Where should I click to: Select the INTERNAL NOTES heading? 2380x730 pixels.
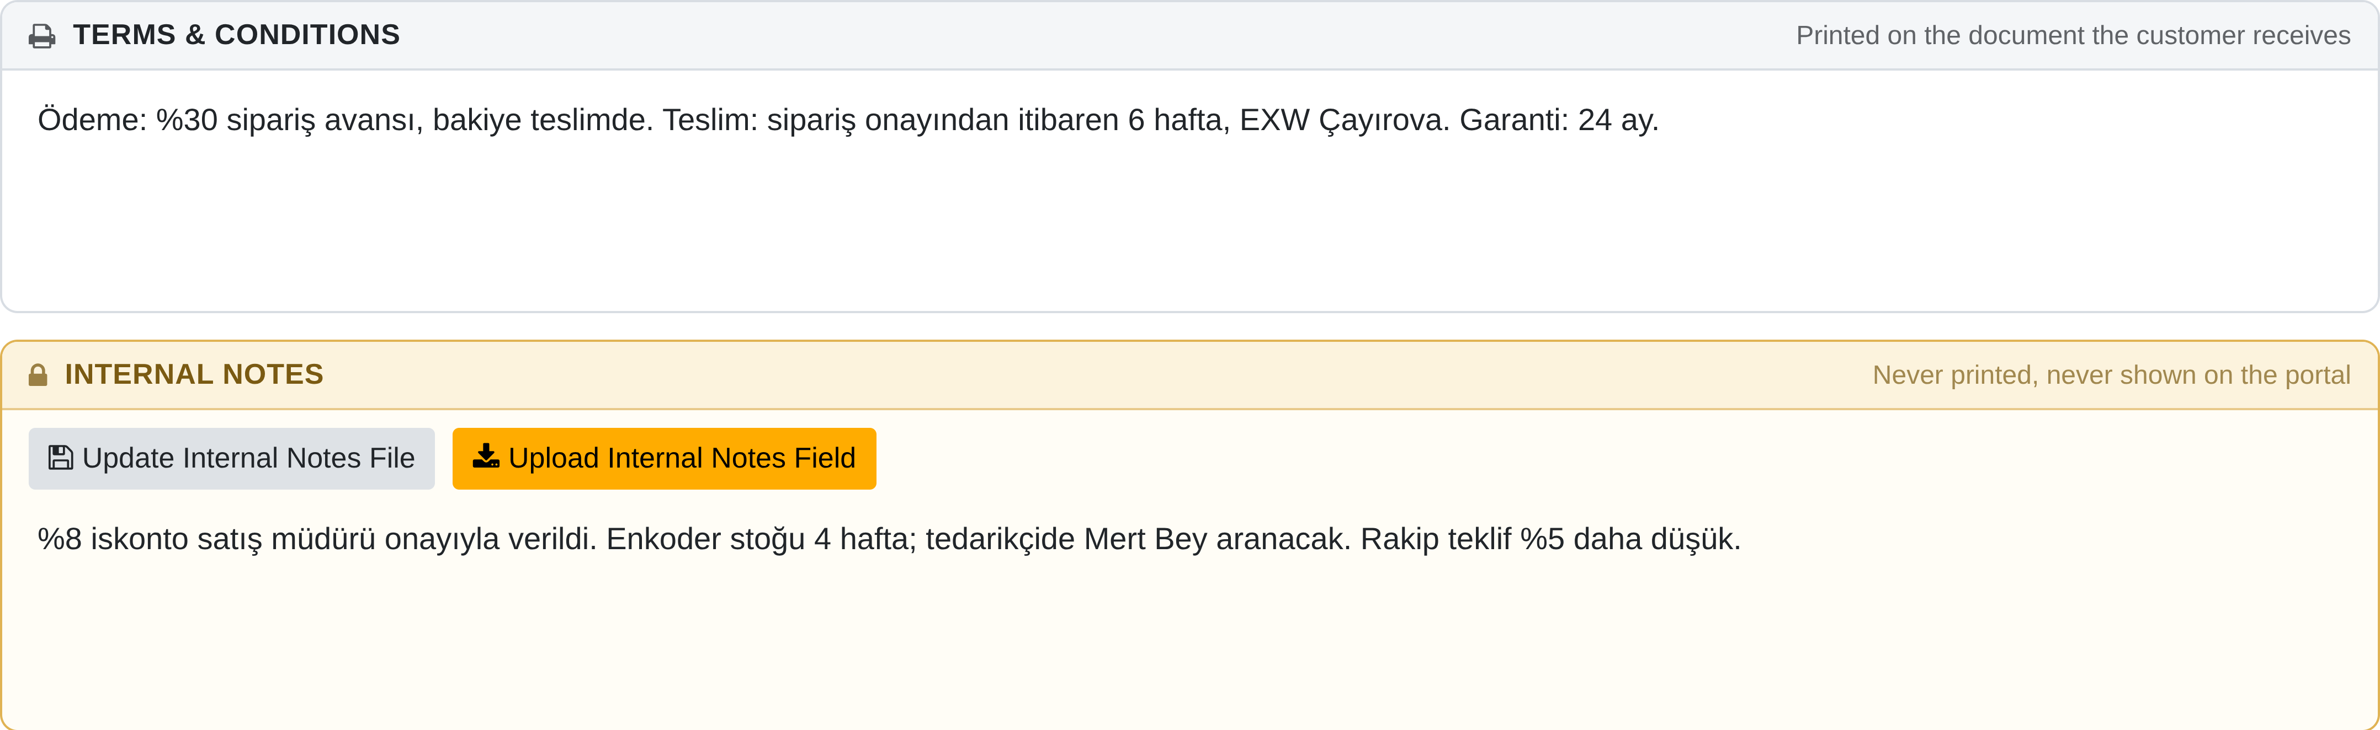[194, 375]
